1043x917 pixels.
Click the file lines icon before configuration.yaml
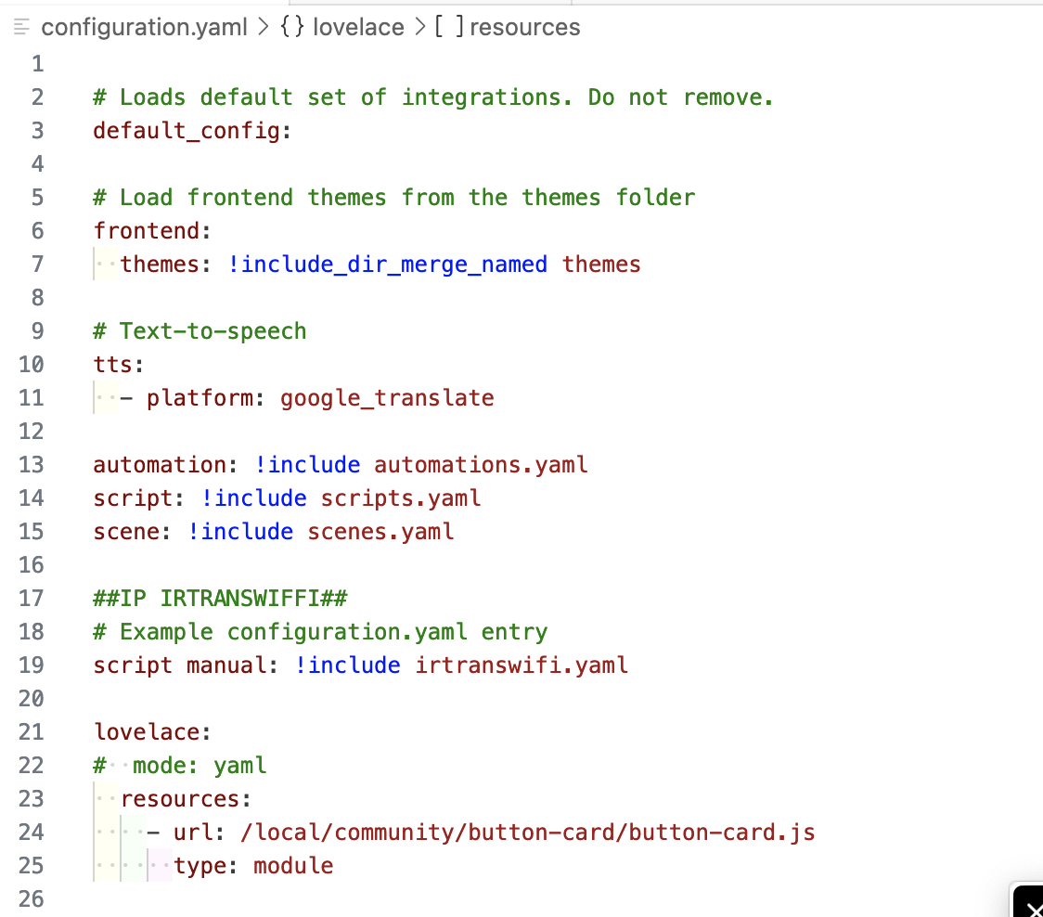point(22,27)
